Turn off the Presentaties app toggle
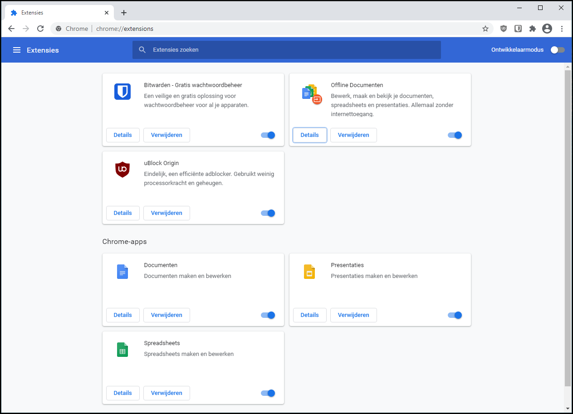Viewport: 573px width, 414px height. pyautogui.click(x=455, y=315)
